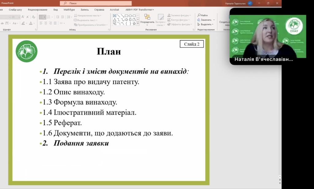Click the Упорядочить arrange icon
The height and width of the screenshot is (189, 314).
tap(147, 17)
